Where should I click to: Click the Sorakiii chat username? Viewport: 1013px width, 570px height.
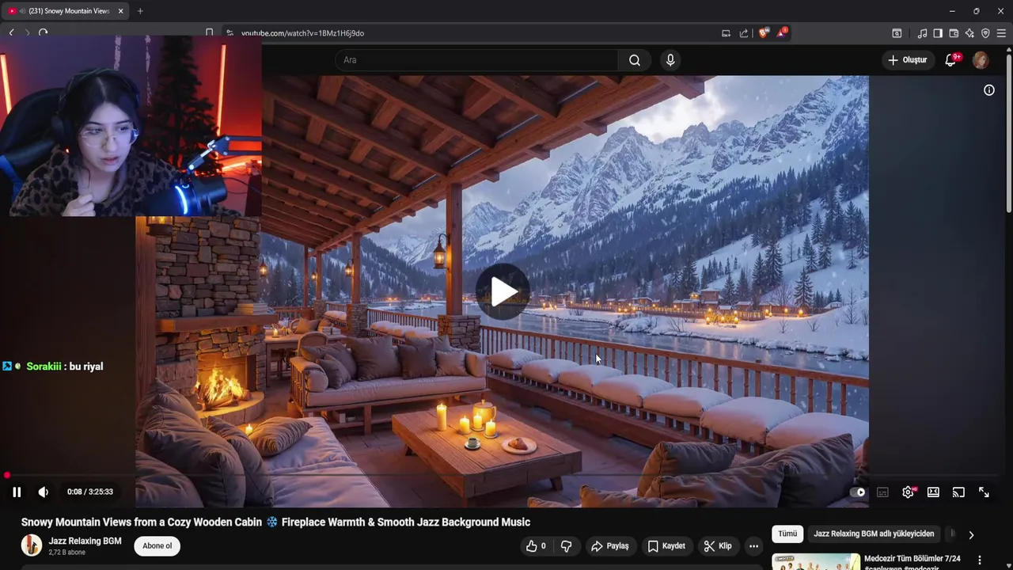click(44, 367)
